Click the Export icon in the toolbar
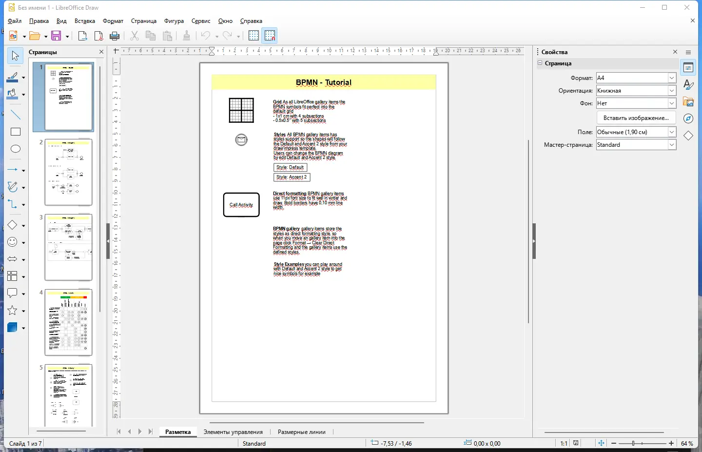This screenshot has height=452, width=702. (x=82, y=36)
